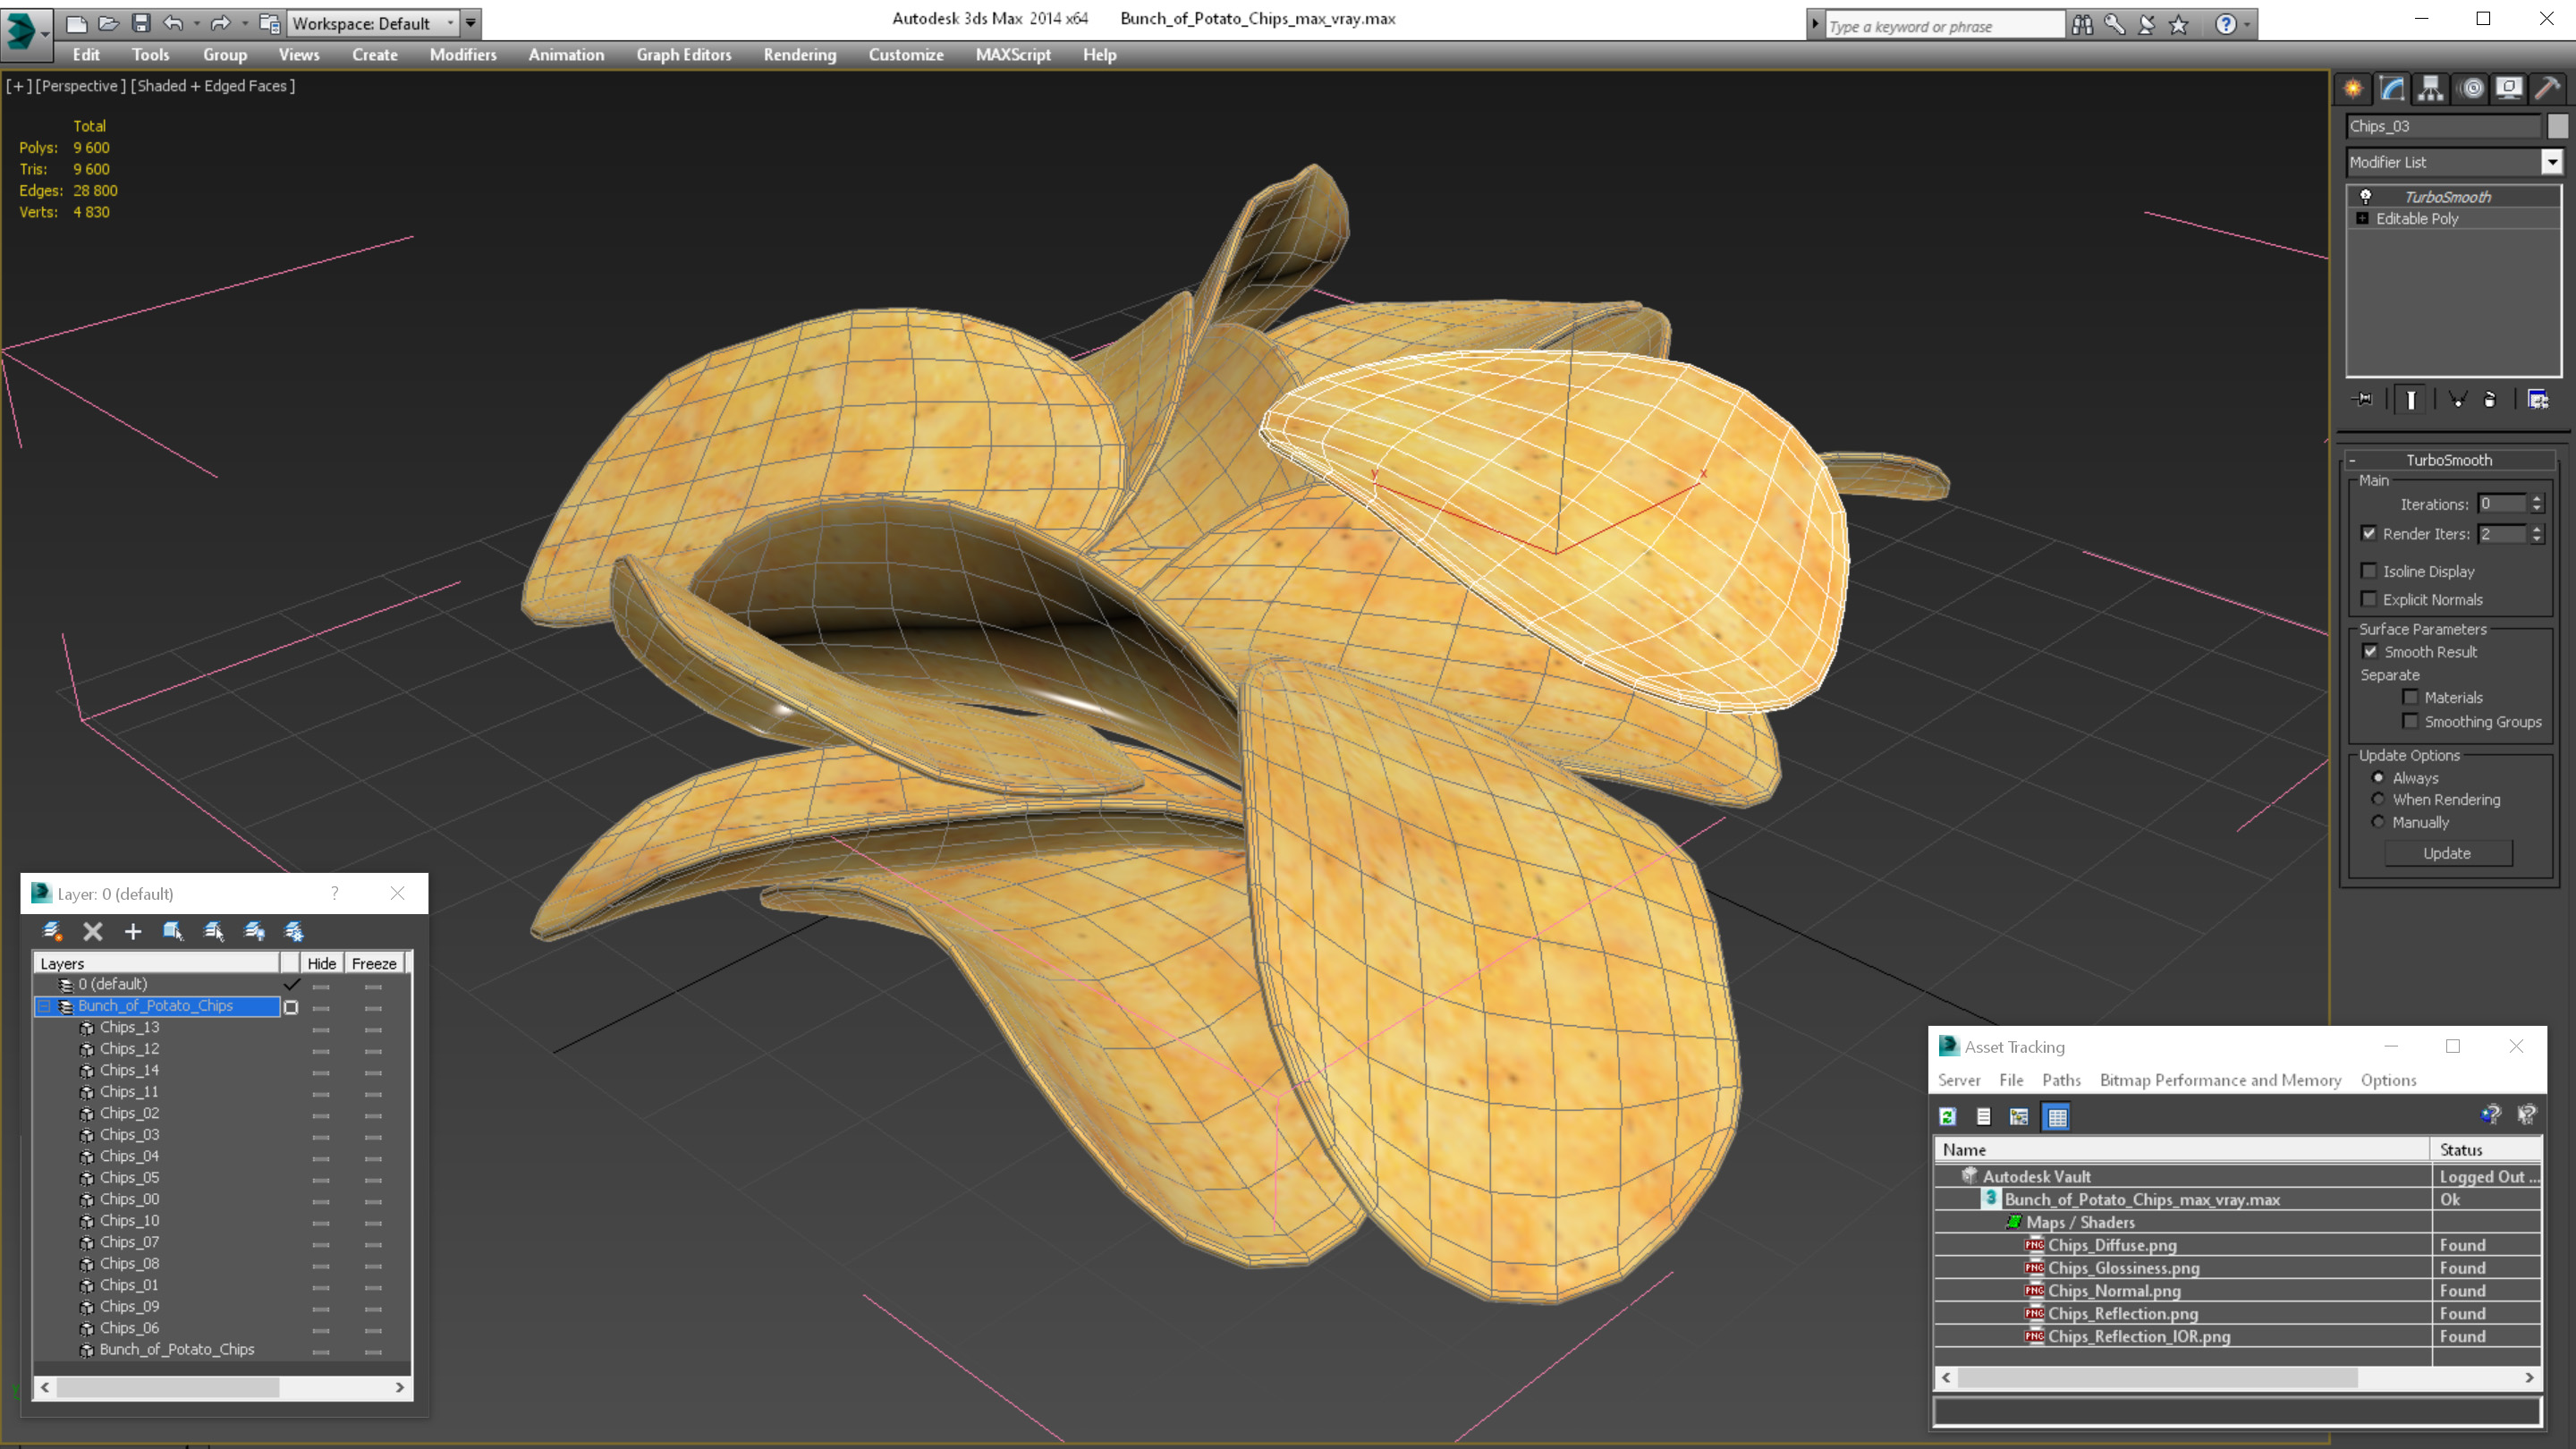Select the table view icon in Asset Tracking
This screenshot has width=2576, height=1449.
coord(2057,1117)
